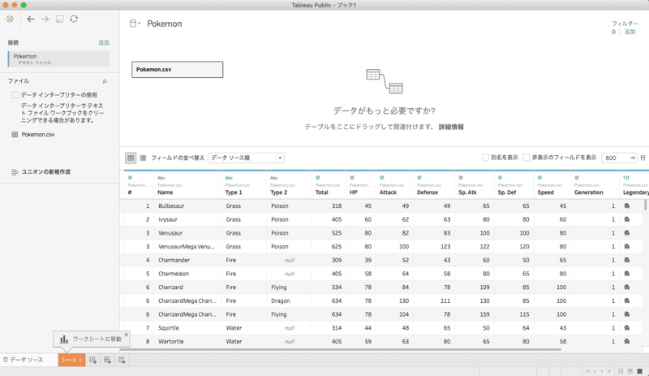Click the Charmander name cell

point(187,261)
